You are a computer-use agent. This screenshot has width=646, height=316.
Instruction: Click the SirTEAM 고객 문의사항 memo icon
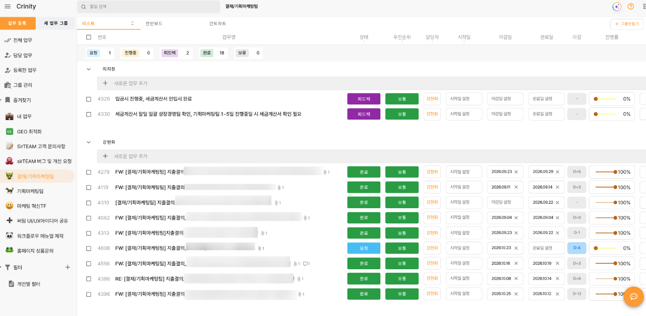9,146
